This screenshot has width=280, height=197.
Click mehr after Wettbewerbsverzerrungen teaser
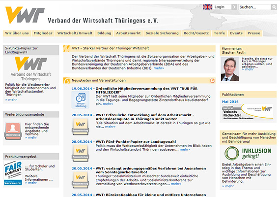(x=176, y=184)
